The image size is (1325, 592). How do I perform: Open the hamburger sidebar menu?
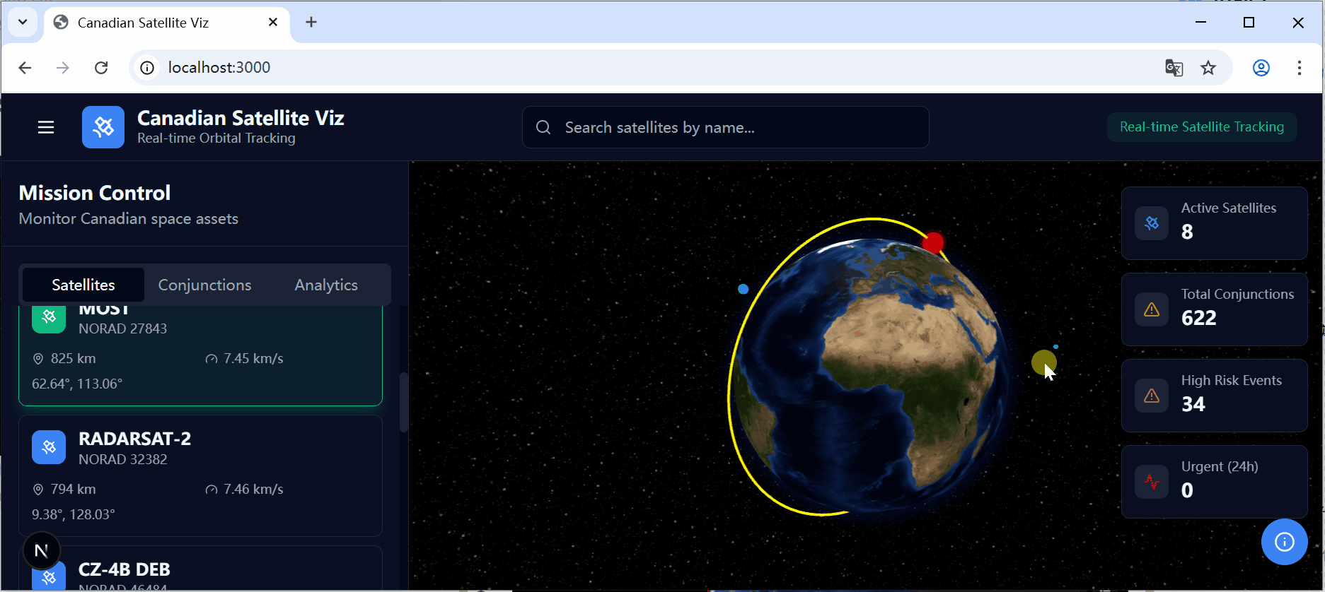46,127
